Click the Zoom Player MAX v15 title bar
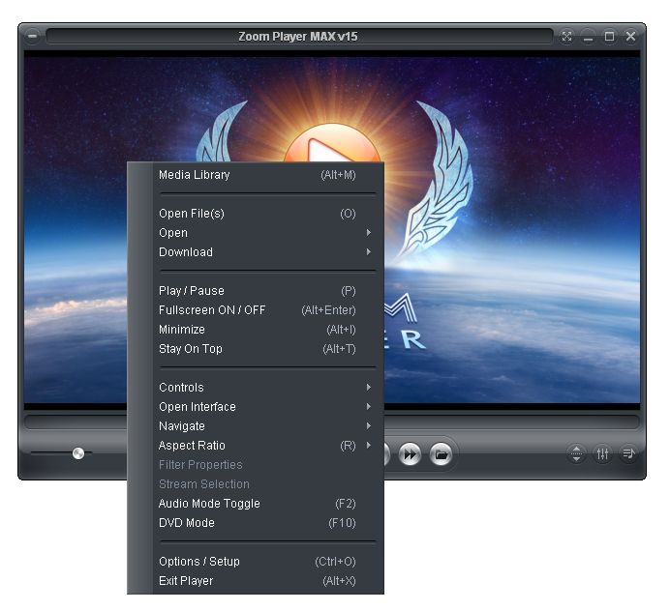670x611 pixels. 299,37
